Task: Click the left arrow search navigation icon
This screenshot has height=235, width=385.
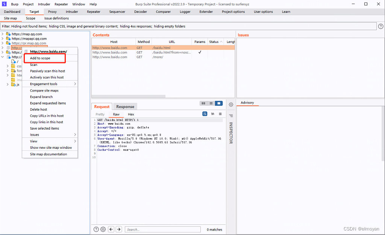Action: 111,229
